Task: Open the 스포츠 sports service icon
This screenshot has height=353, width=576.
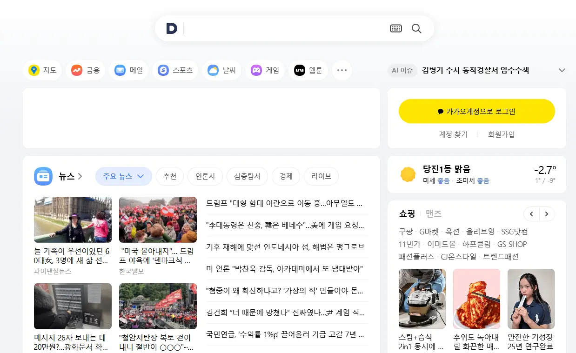Action: (x=163, y=70)
